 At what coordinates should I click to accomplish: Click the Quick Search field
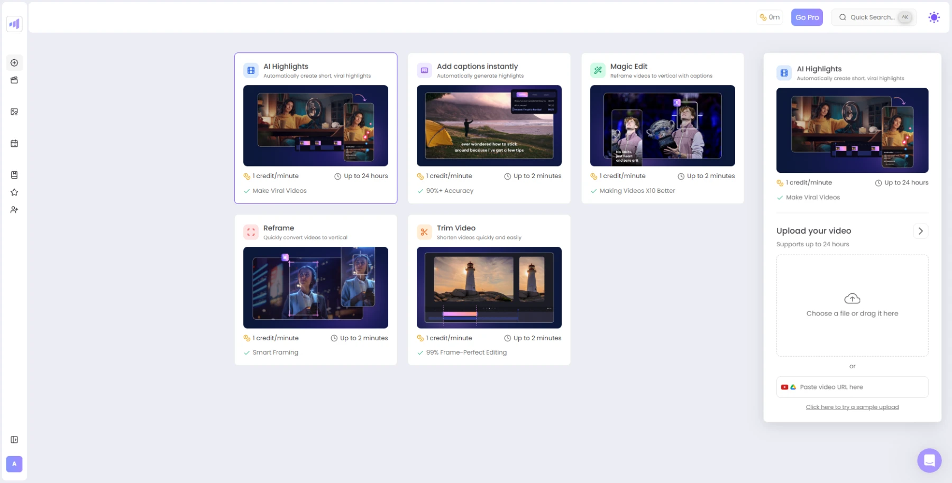(873, 17)
